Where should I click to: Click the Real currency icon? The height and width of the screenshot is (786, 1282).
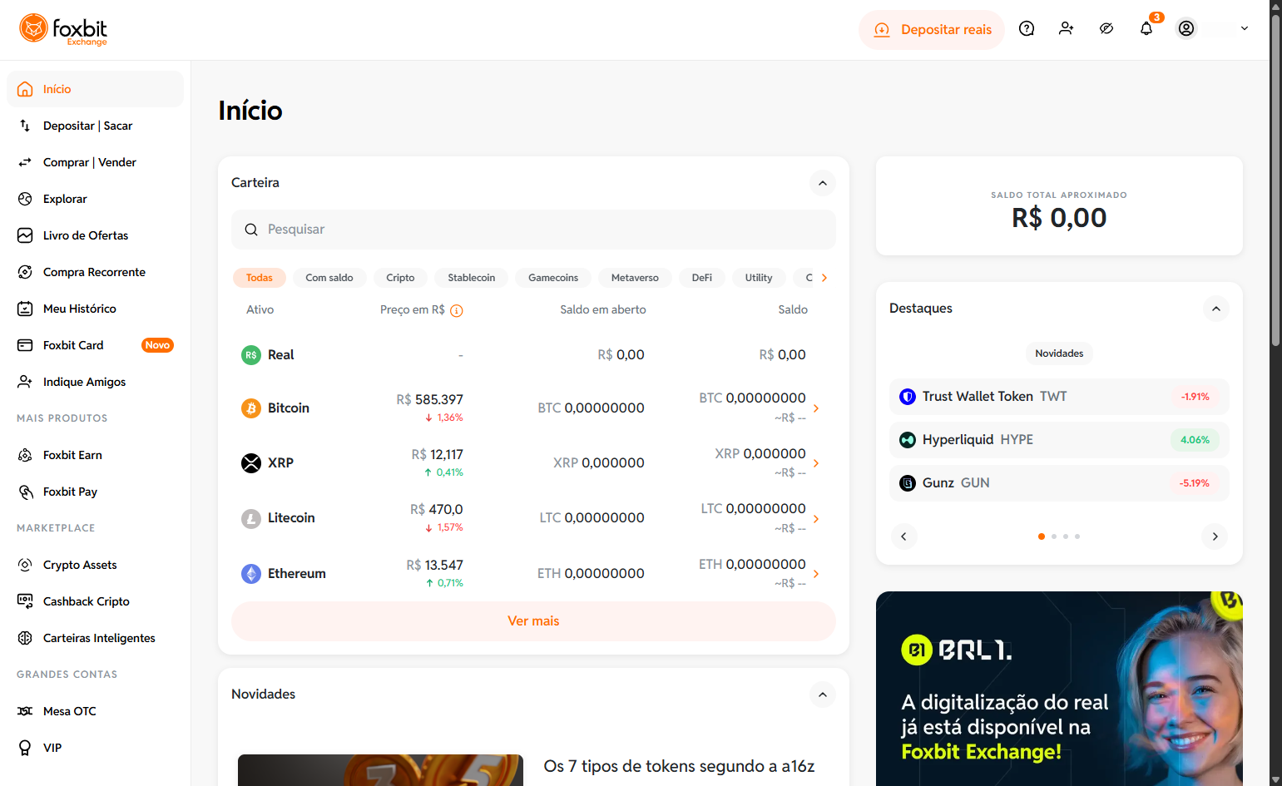(x=251, y=355)
